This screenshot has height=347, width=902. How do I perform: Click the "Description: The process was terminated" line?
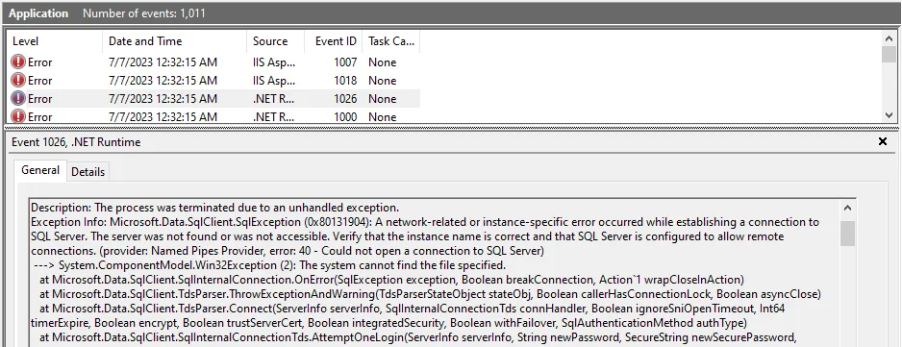[214, 208]
